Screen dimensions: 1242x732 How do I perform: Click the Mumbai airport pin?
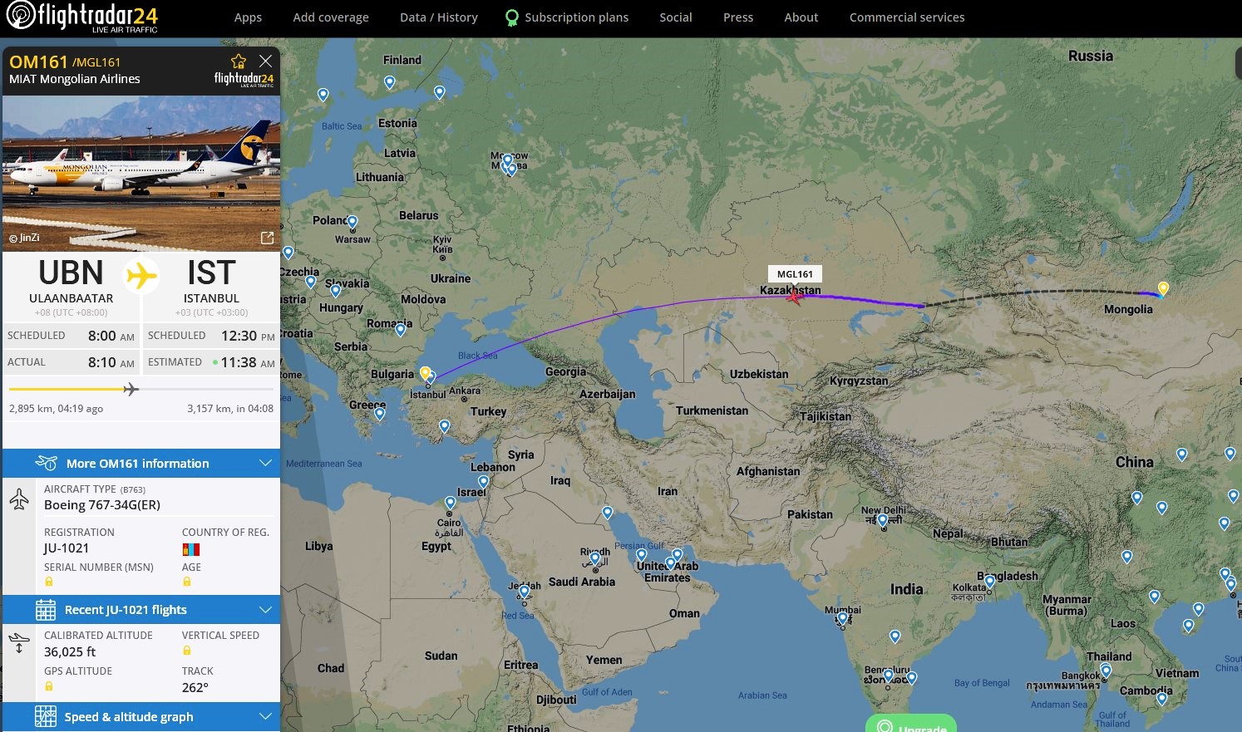click(x=843, y=618)
